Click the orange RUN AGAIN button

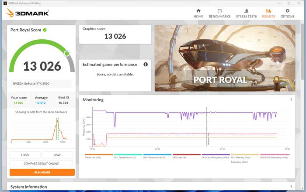[x=42, y=172]
